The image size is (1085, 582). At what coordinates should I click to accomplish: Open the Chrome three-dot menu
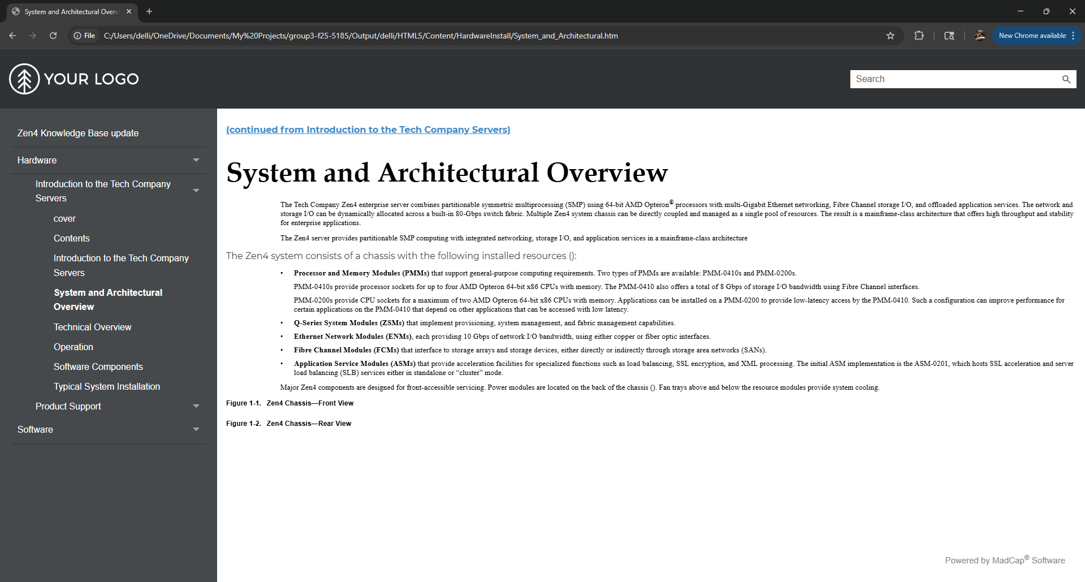(x=1073, y=36)
